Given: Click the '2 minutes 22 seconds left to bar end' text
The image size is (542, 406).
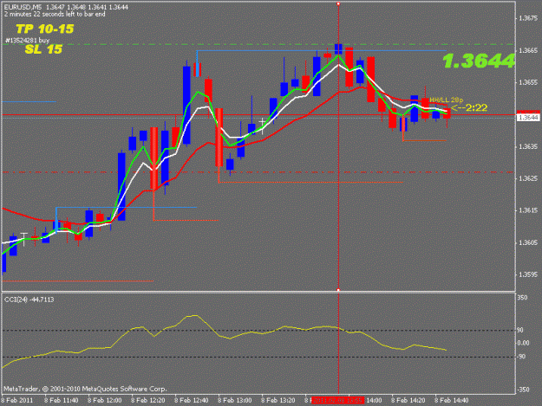Looking at the screenshot, I should 55,14.
